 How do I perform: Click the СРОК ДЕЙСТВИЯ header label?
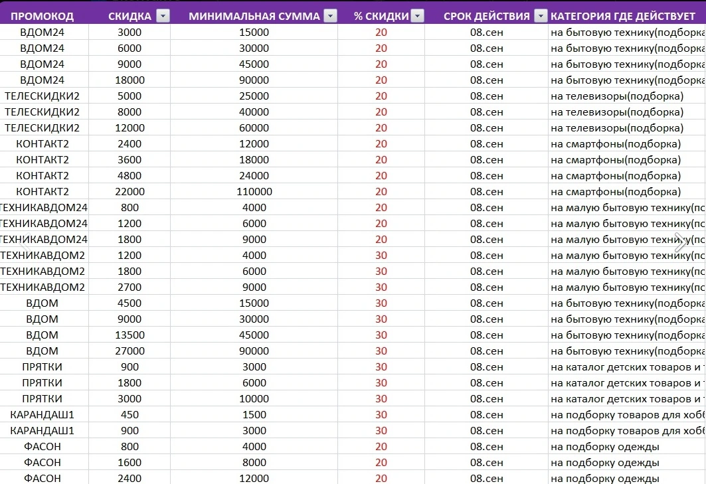pos(486,16)
